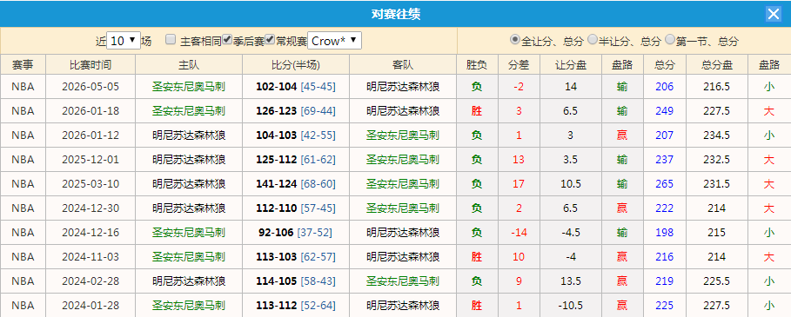Click handicap value 14 in first row
791x317 pixels.
tap(571, 87)
